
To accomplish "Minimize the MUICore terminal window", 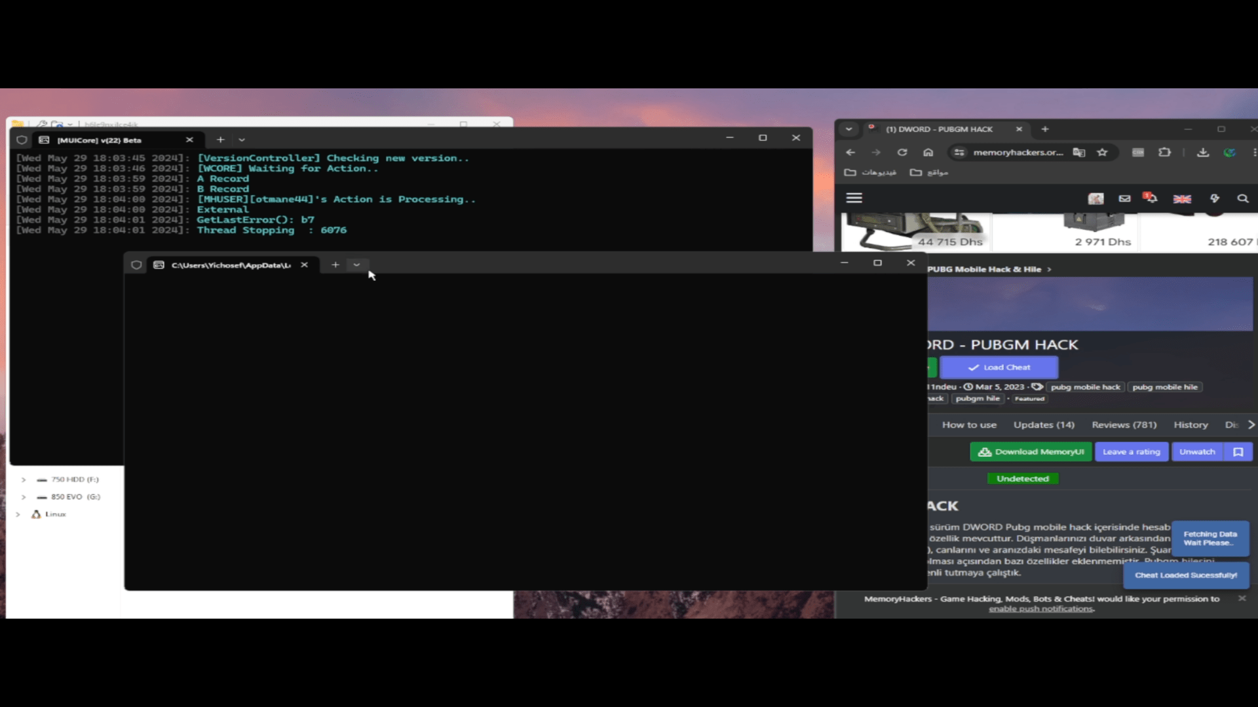I will [729, 137].
